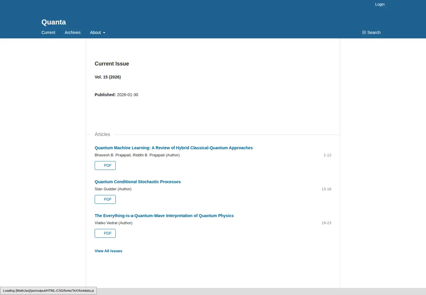Click View All Issues link

click(108, 251)
